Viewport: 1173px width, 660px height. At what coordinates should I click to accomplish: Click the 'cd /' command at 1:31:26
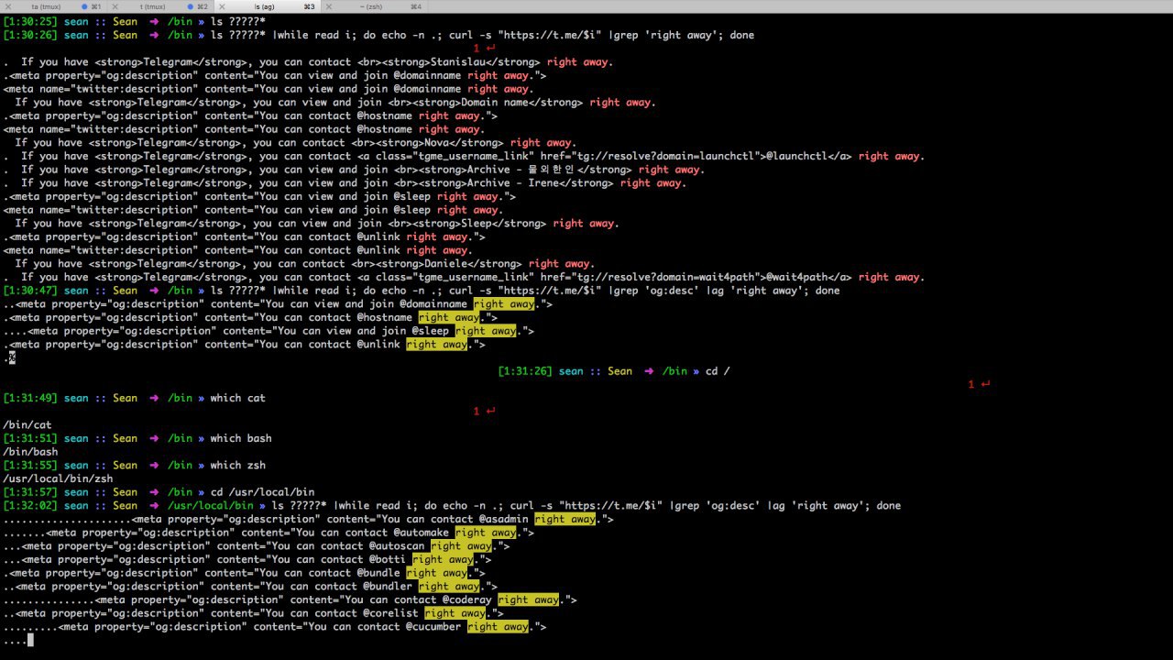pyautogui.click(x=718, y=371)
